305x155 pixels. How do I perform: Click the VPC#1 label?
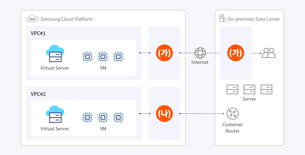pos(38,33)
